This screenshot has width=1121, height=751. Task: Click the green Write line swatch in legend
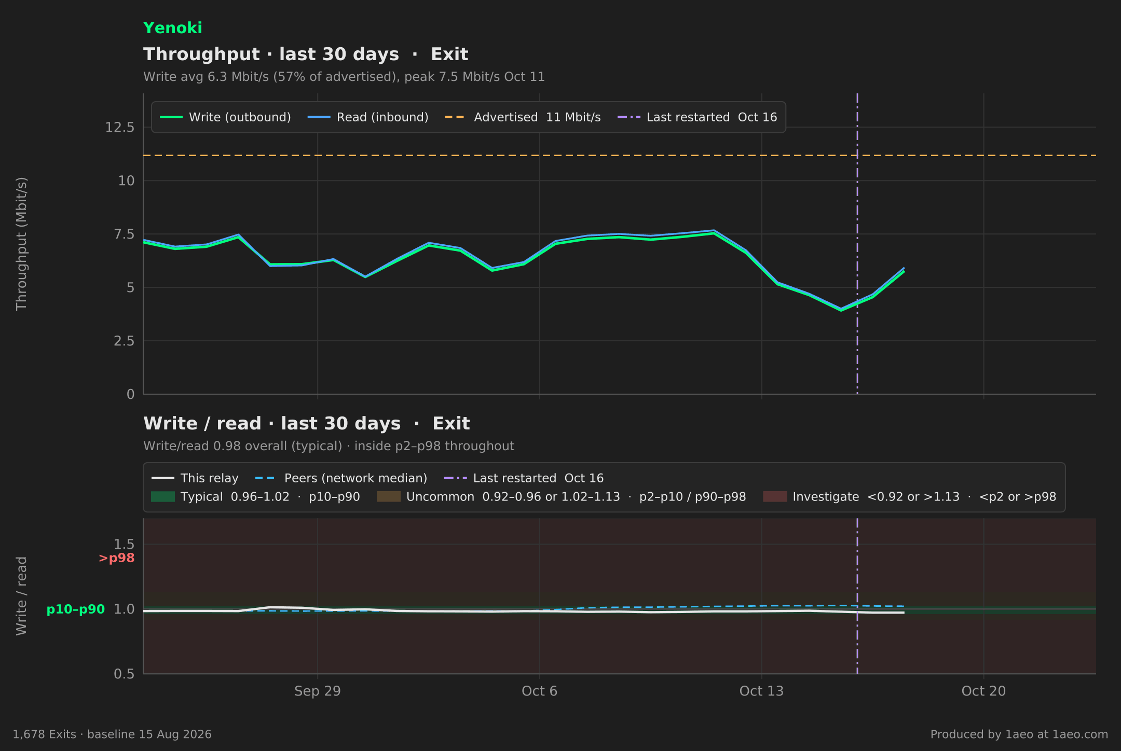[x=171, y=117]
